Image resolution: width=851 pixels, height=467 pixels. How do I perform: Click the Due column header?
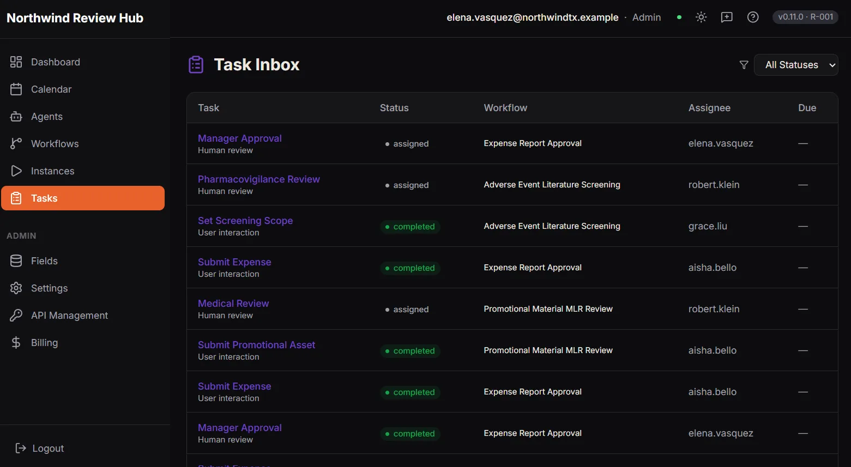click(x=807, y=108)
